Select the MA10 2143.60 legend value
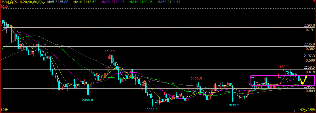 pyautogui.click(x=85, y=2)
